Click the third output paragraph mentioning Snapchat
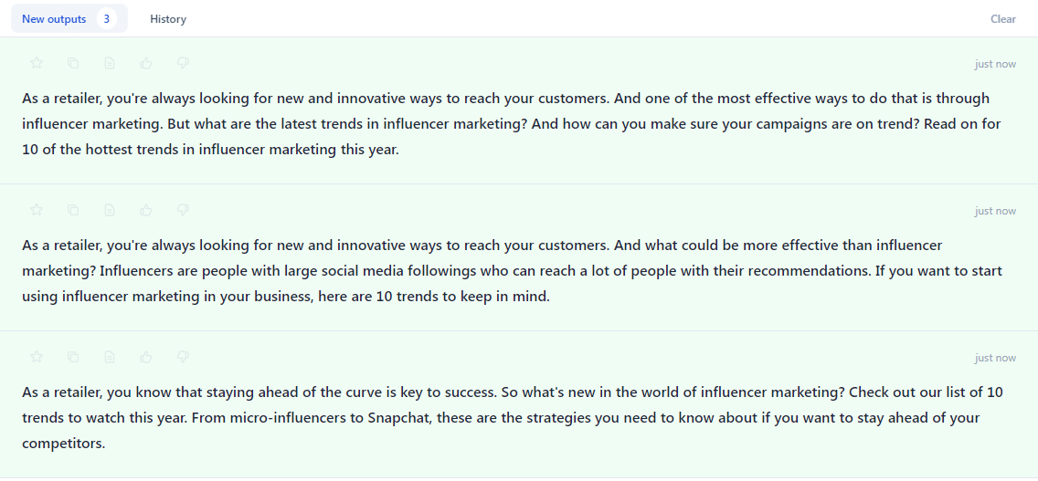This screenshot has width=1038, height=481. coord(512,418)
